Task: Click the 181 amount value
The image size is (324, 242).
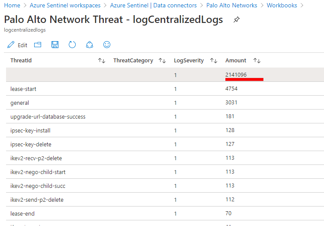Action: [x=230, y=116]
